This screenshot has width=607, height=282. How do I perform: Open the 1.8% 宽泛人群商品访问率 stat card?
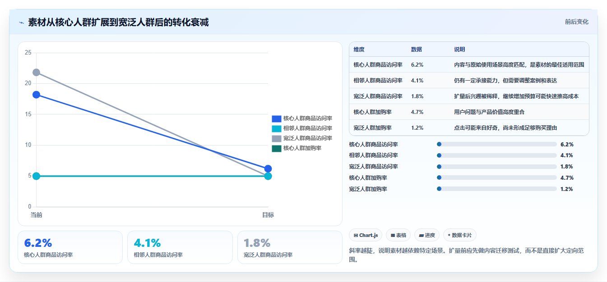pyautogui.click(x=290, y=247)
